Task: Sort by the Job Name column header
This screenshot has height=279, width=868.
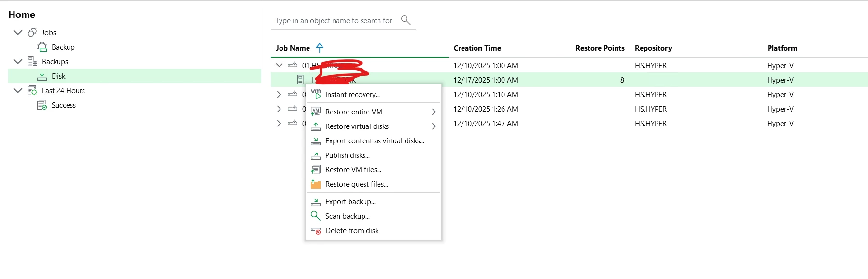Action: 293,48
